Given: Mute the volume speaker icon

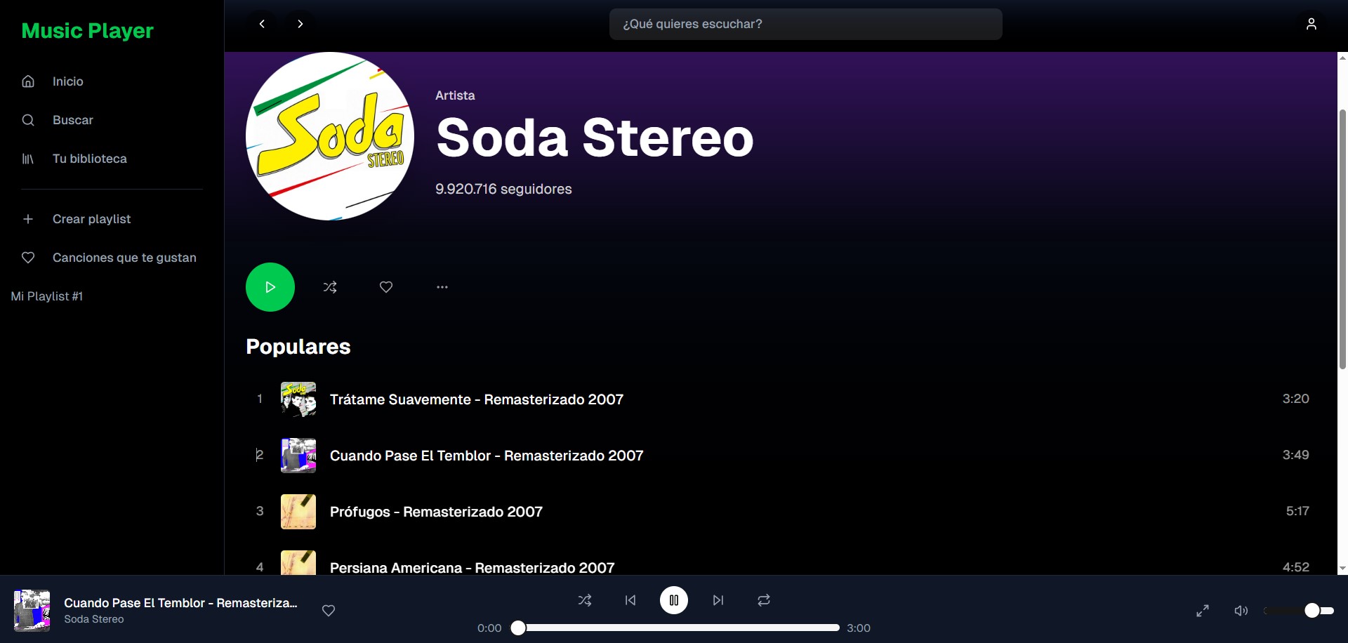Looking at the screenshot, I should (x=1241, y=611).
